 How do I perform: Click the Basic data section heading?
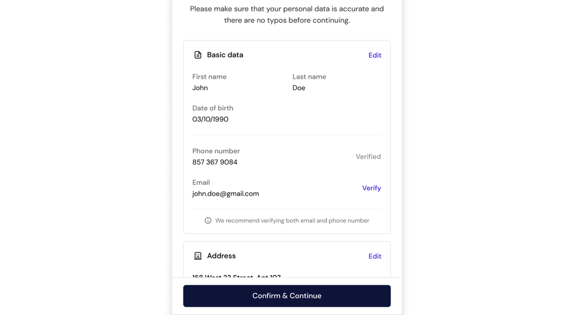[x=225, y=55]
